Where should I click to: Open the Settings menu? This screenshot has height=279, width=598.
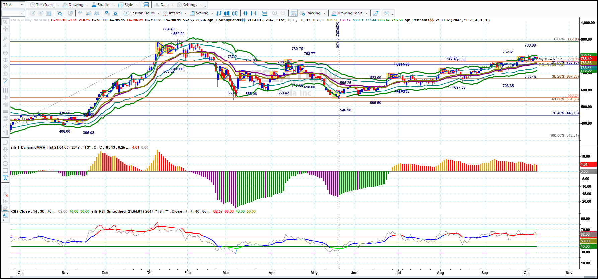pyautogui.click(x=187, y=5)
